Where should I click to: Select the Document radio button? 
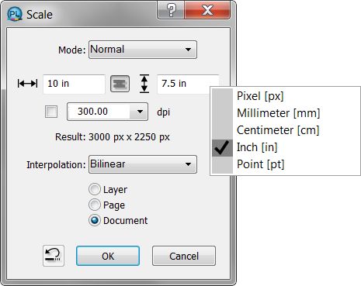[95, 220]
